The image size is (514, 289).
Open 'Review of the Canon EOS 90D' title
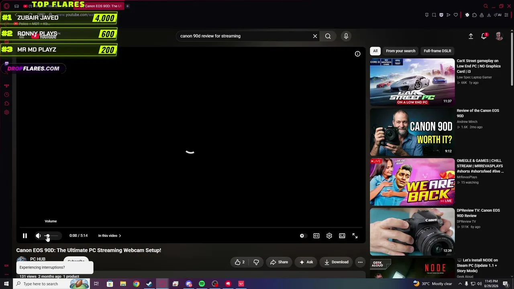pos(478,113)
